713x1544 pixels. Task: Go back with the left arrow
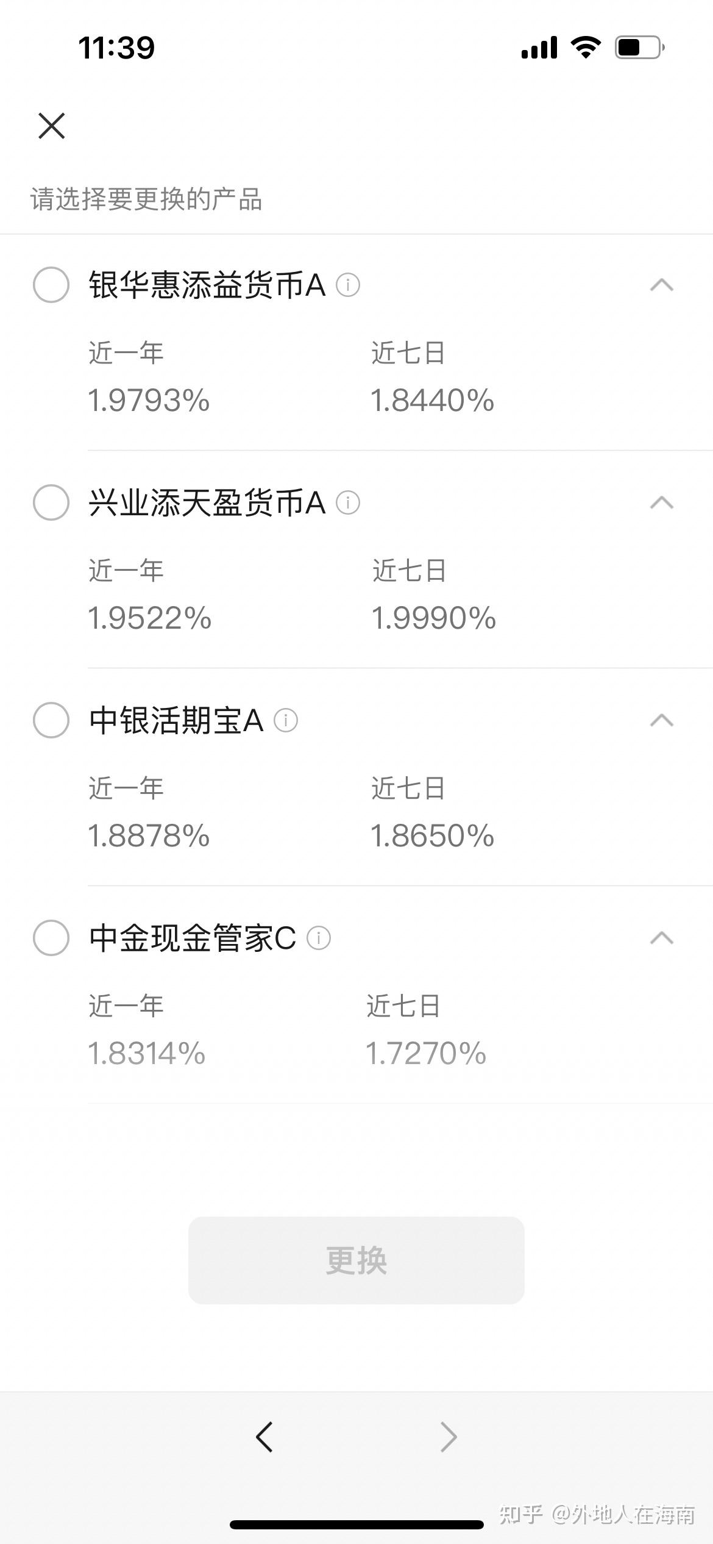pyautogui.click(x=264, y=1437)
